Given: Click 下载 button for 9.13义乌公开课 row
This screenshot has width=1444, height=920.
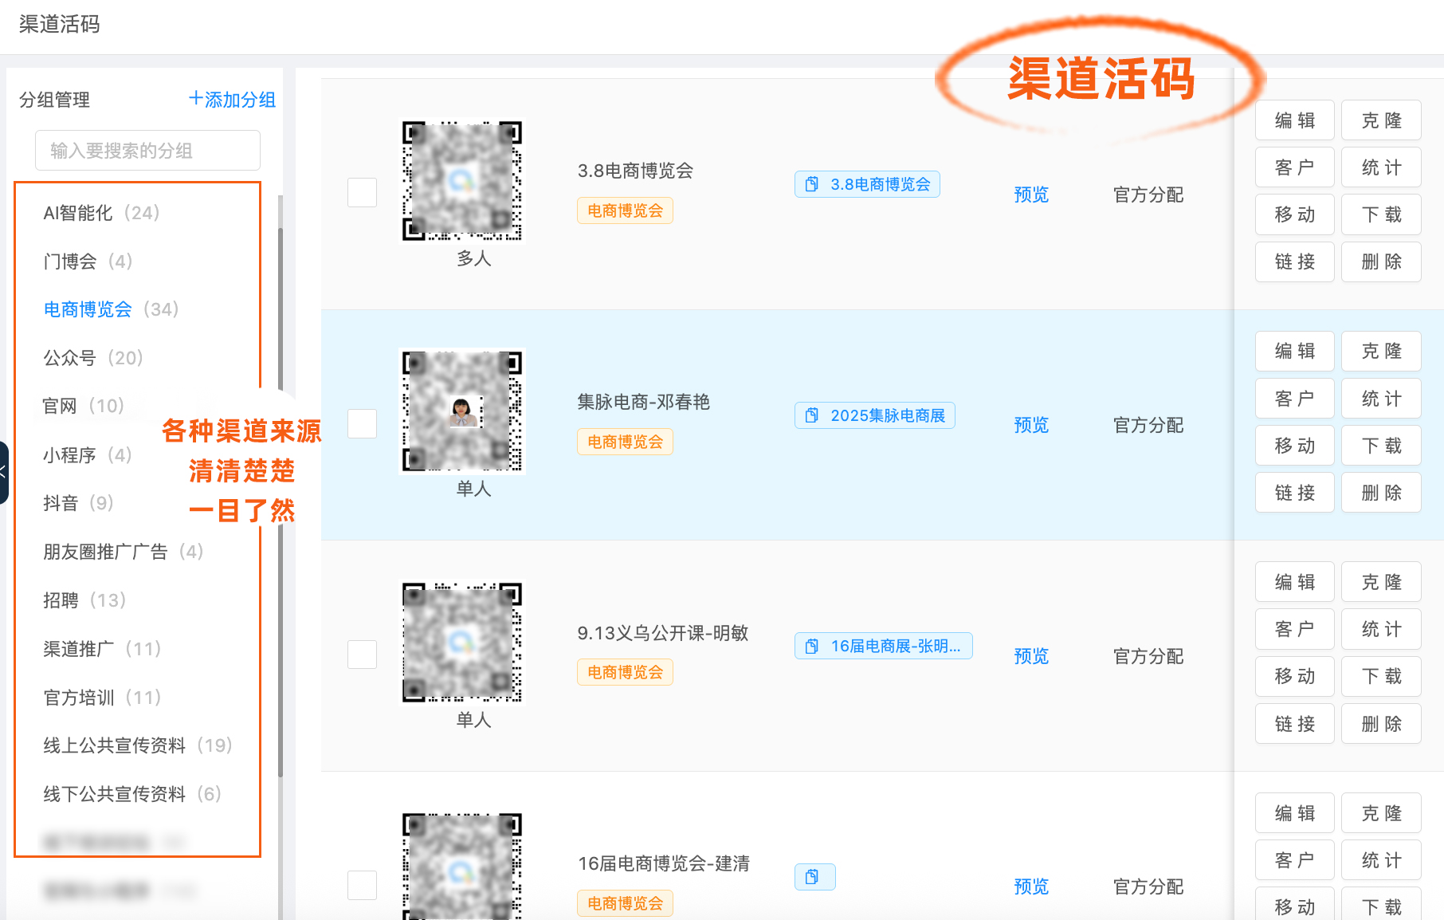Looking at the screenshot, I should point(1381,676).
